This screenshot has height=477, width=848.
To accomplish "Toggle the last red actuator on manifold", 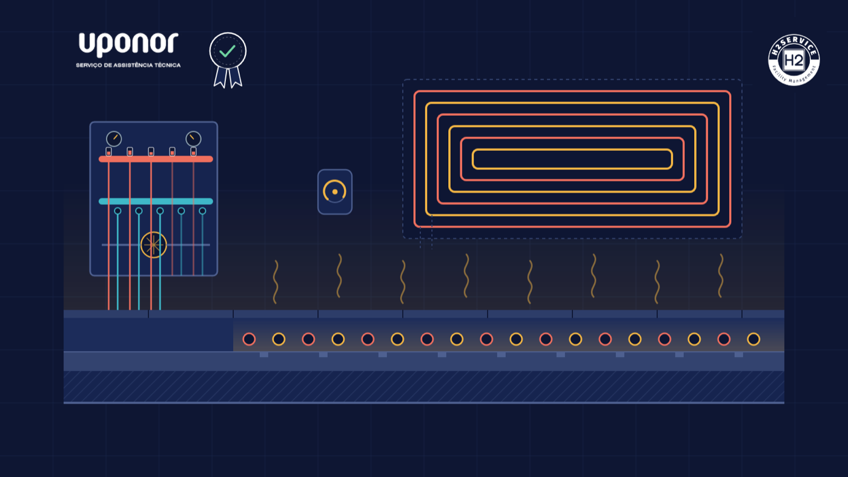I will pyautogui.click(x=193, y=152).
